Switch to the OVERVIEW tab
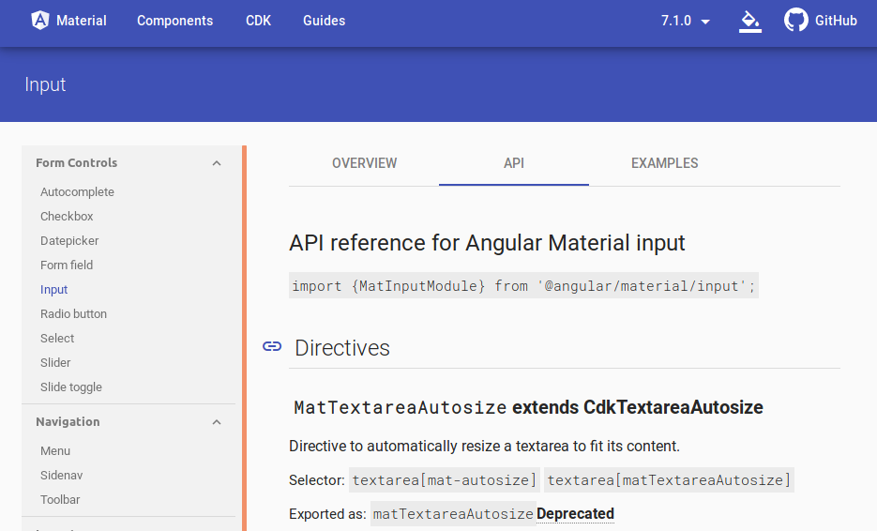Image resolution: width=877 pixels, height=531 pixels. 364,163
